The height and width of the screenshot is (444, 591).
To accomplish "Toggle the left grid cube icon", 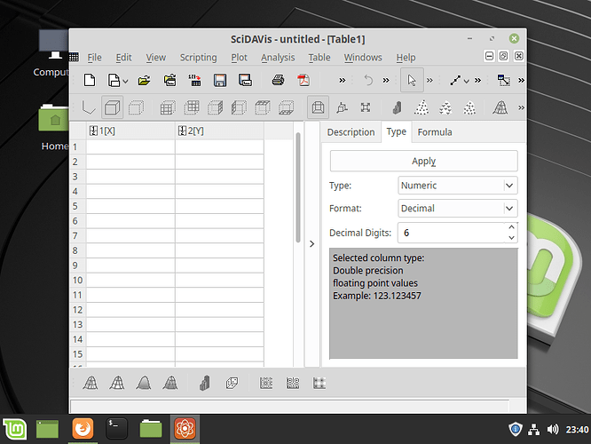I will pyautogui.click(x=239, y=107).
